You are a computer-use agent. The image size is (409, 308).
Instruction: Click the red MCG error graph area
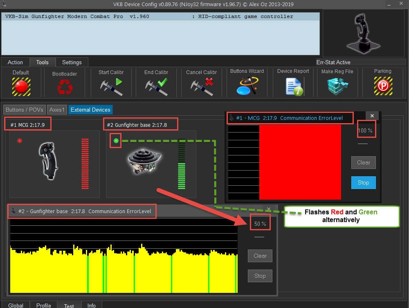300,162
